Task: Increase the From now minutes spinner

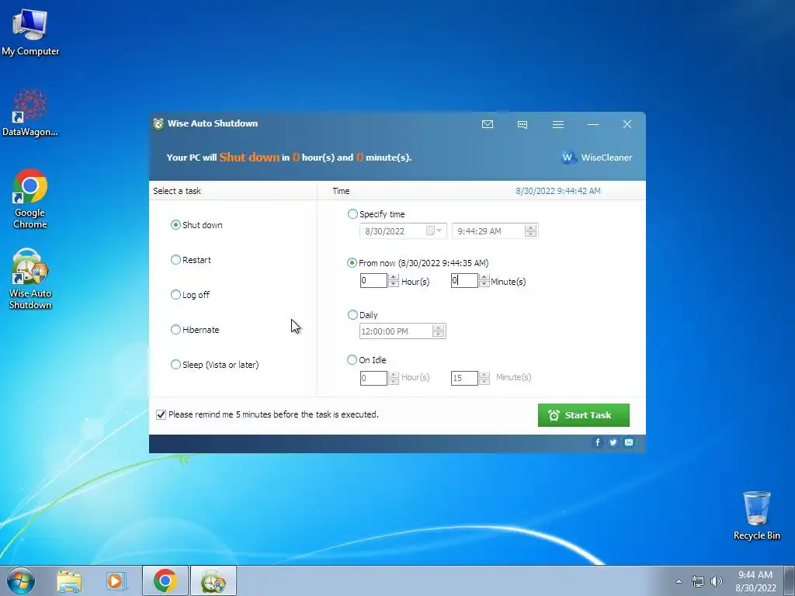Action: [484, 277]
